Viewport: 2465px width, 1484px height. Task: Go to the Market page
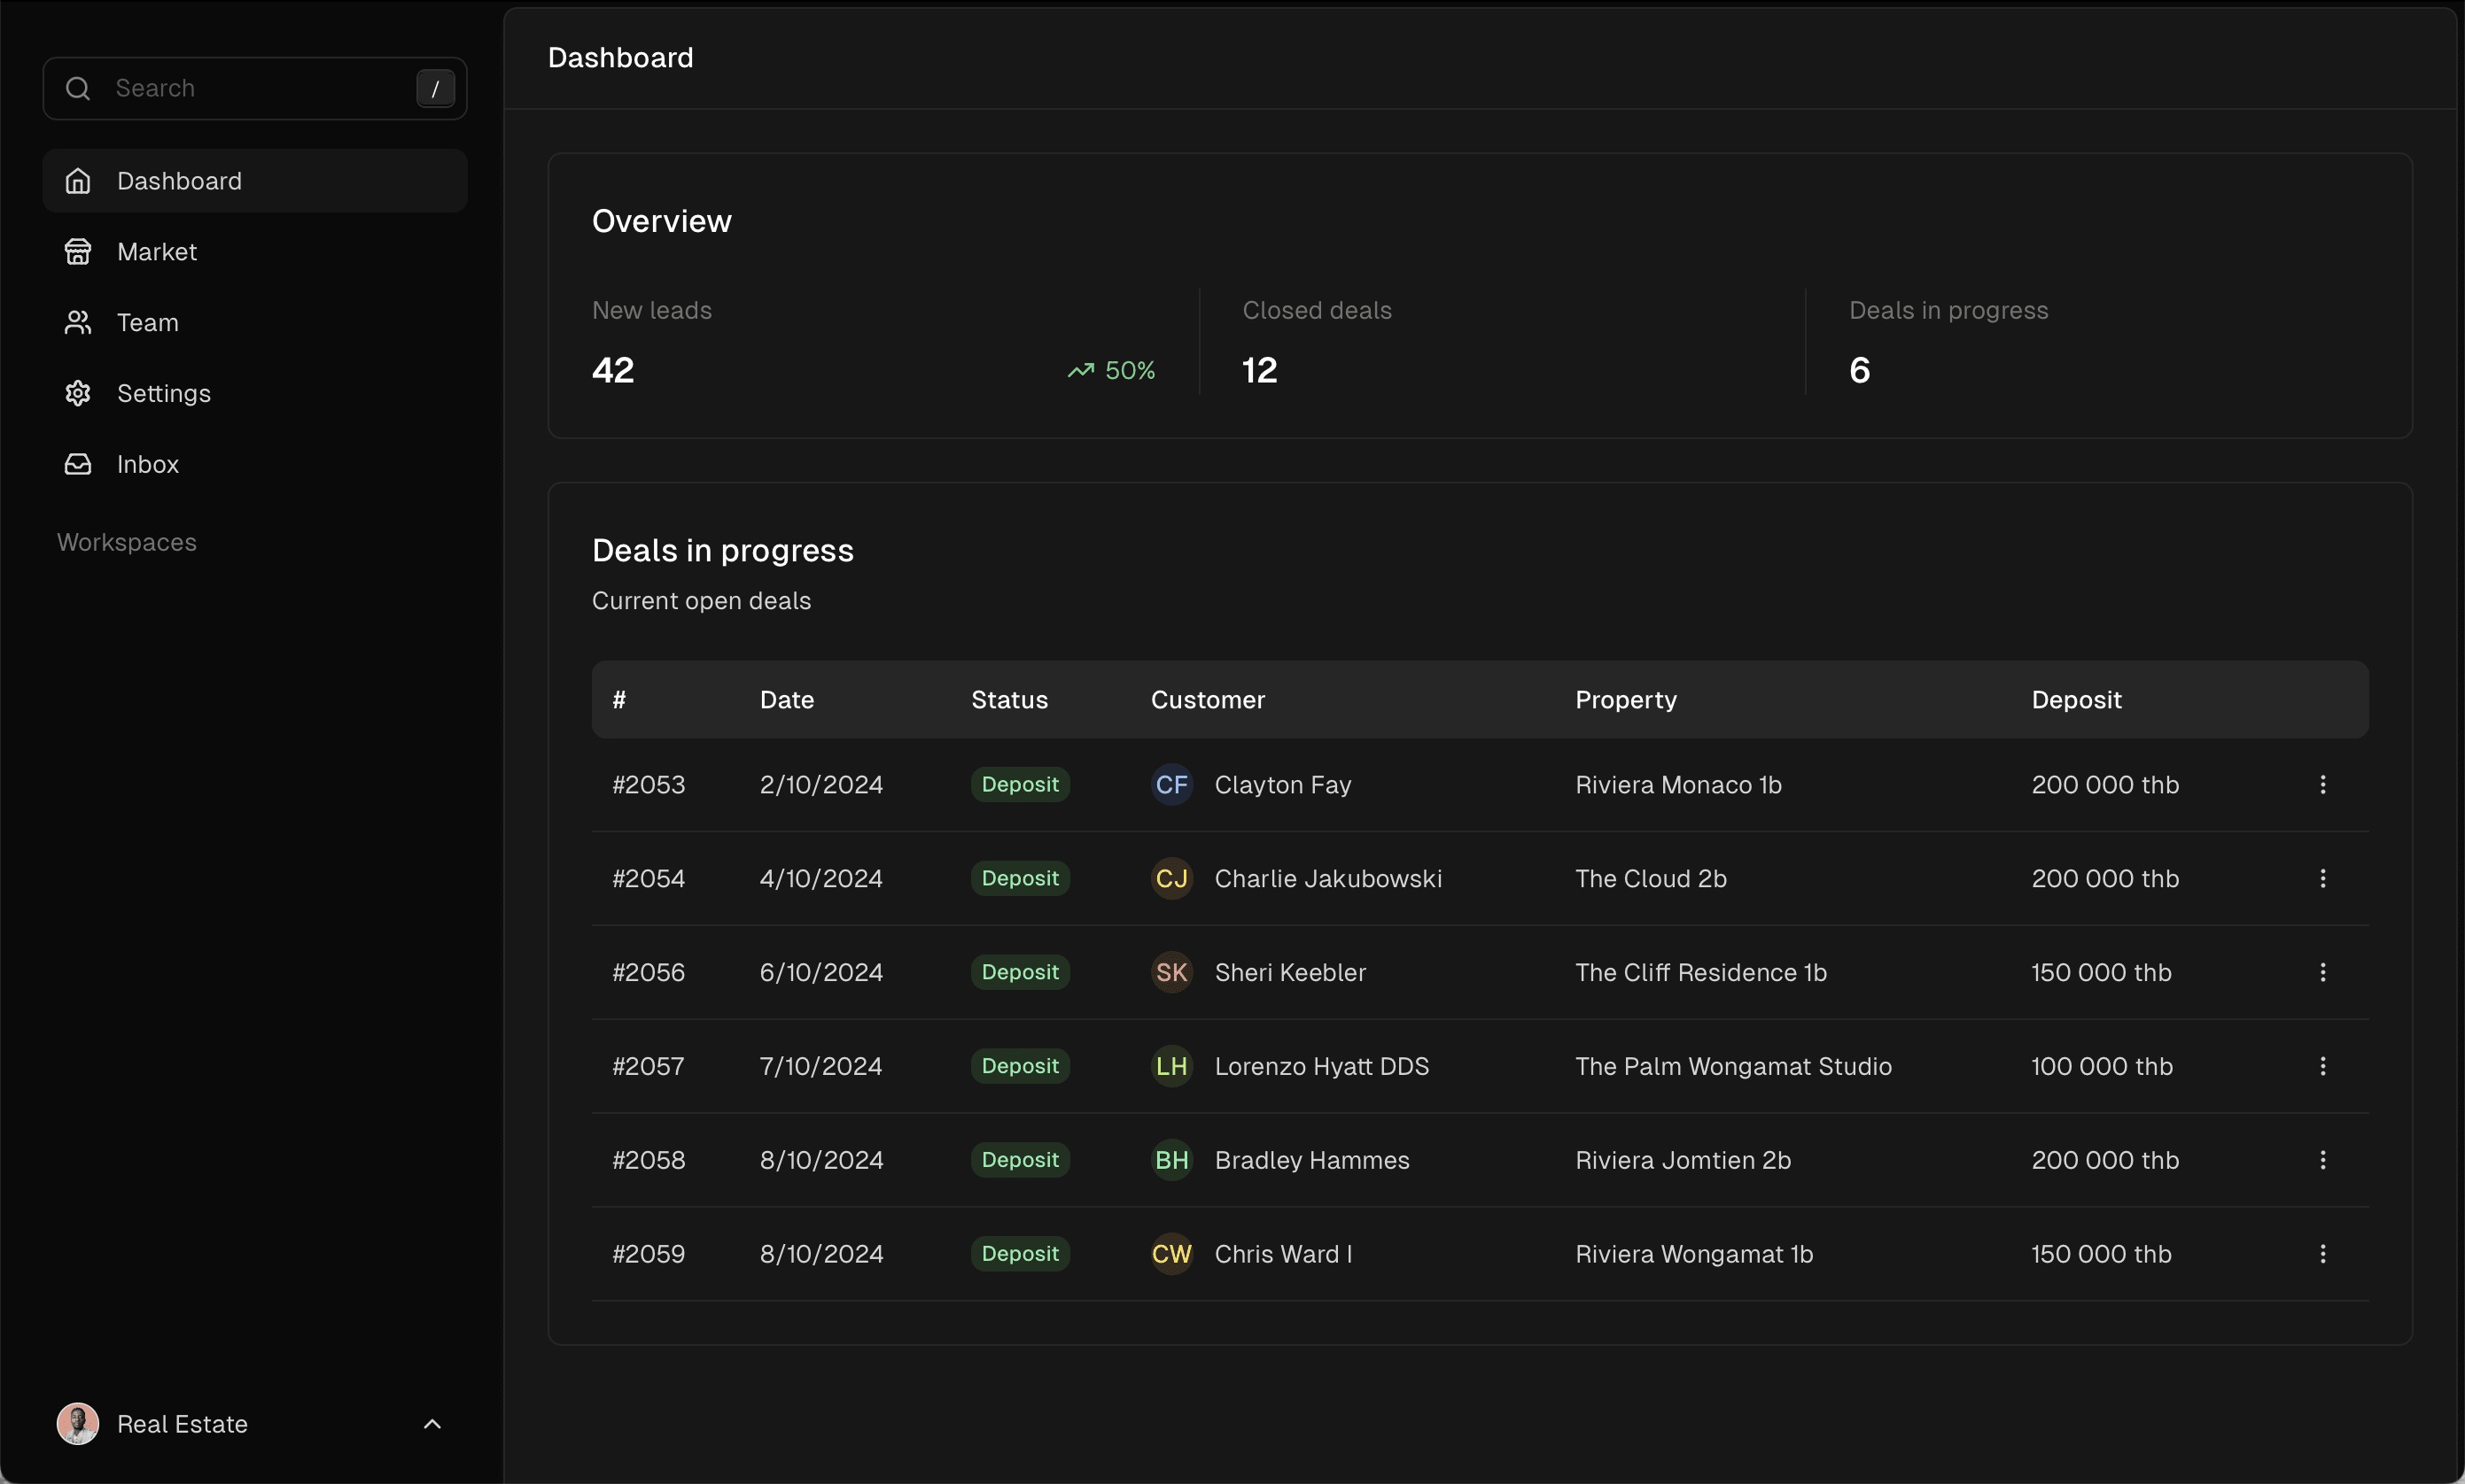pos(157,252)
